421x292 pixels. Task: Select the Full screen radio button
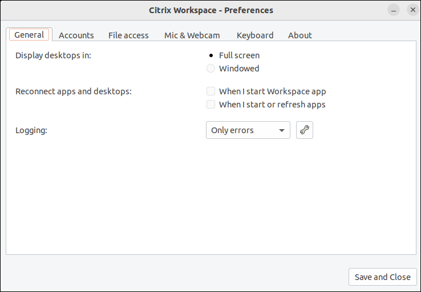pos(211,55)
